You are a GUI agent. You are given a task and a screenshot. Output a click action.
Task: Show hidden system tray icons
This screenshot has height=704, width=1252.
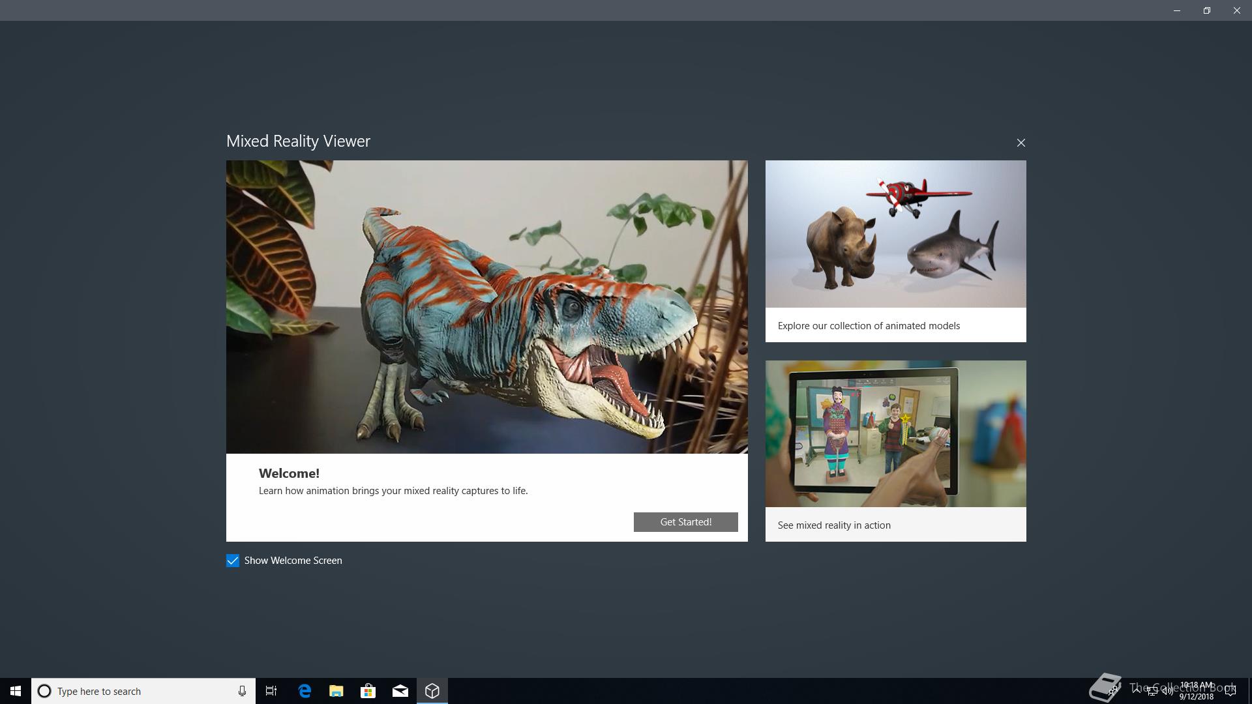[x=1137, y=690]
